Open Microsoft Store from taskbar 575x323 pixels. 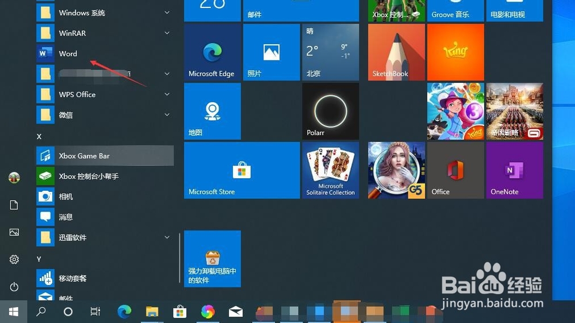pos(179,312)
